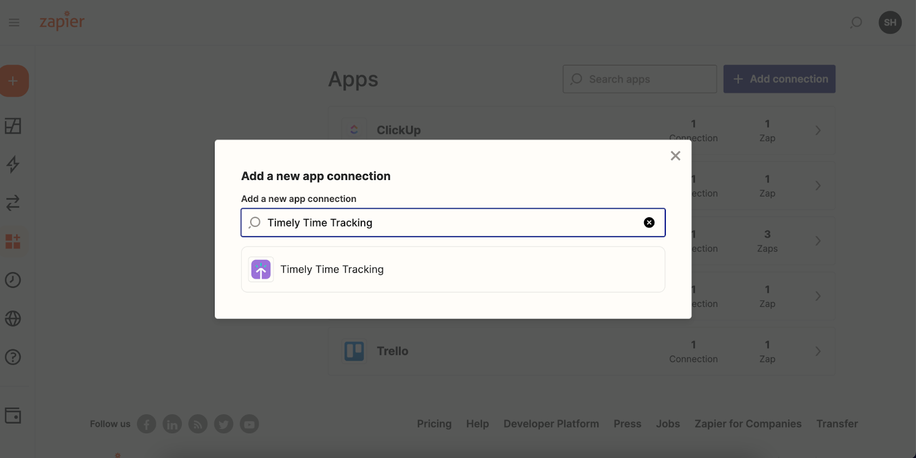Expand the Trello row chevron
This screenshot has width=916, height=458.
[x=818, y=351]
